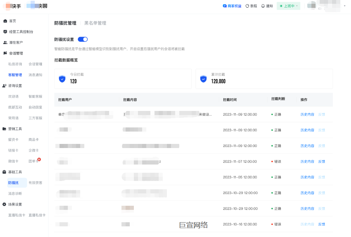This screenshot has width=351, height=237.
Task: Click the 教程 tutorial icon
Action: click(x=247, y=6)
